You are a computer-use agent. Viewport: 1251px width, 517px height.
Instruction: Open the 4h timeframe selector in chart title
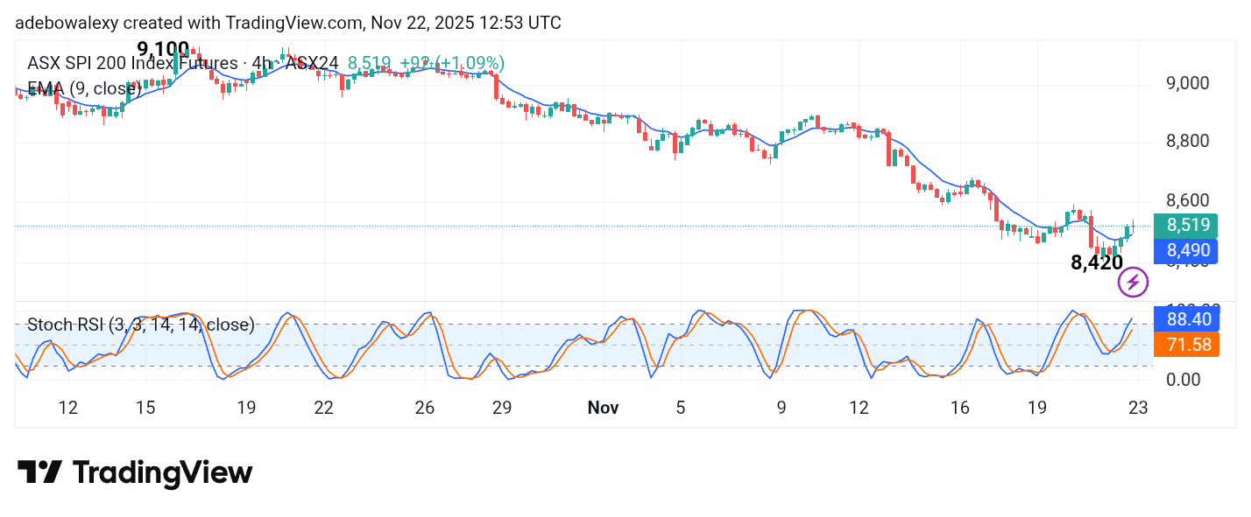[263, 63]
